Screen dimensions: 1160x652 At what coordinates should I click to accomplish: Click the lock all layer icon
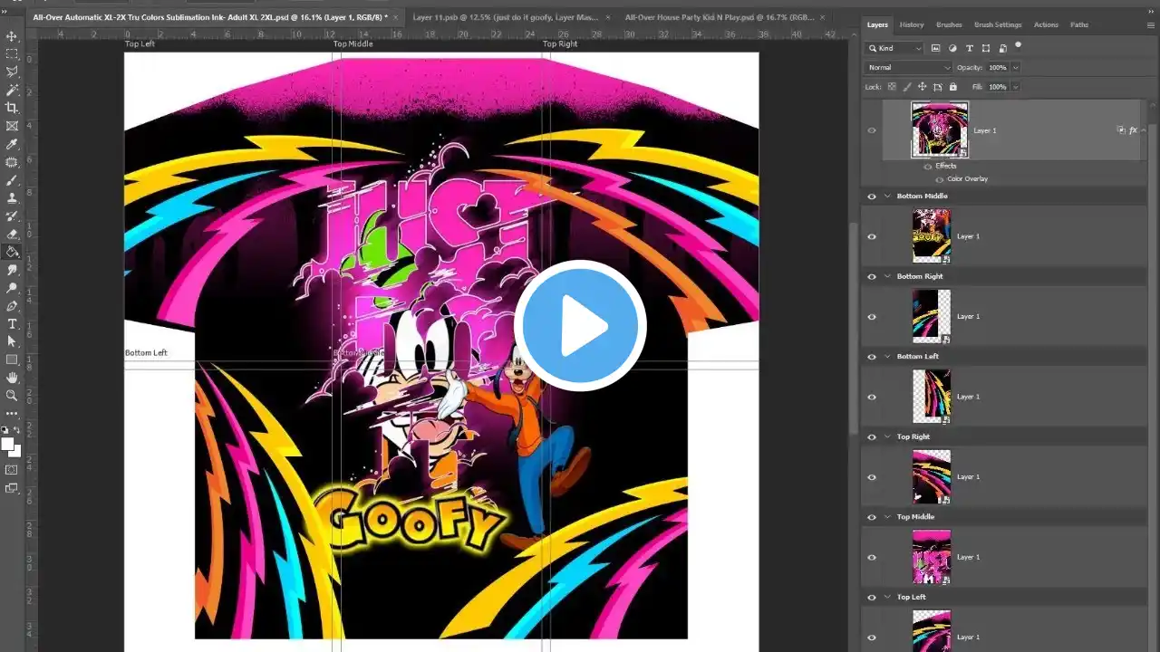tap(952, 87)
